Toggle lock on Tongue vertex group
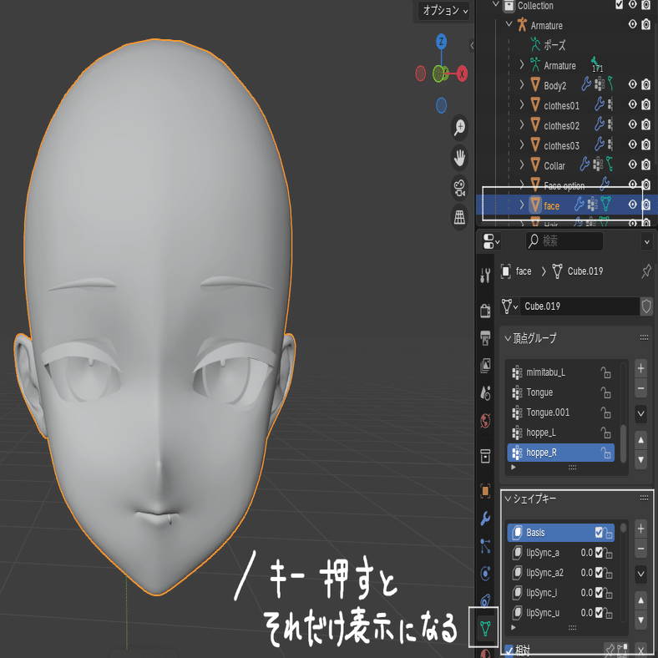The height and width of the screenshot is (658, 658). pyautogui.click(x=605, y=392)
